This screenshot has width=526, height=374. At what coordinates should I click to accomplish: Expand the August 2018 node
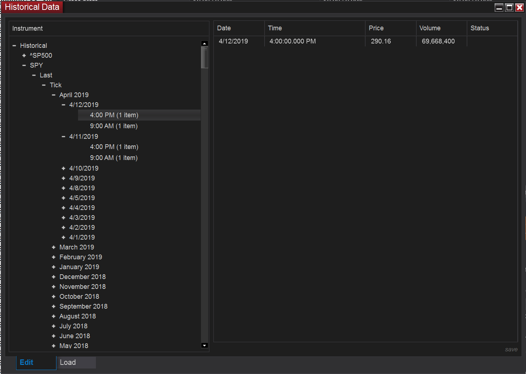[54, 316]
